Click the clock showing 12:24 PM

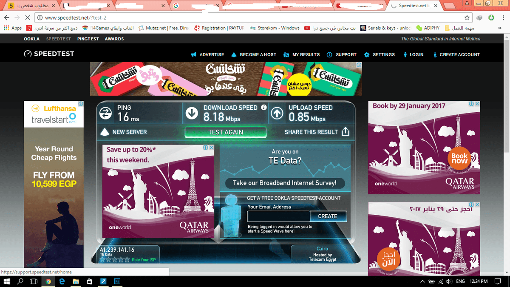(x=479, y=281)
